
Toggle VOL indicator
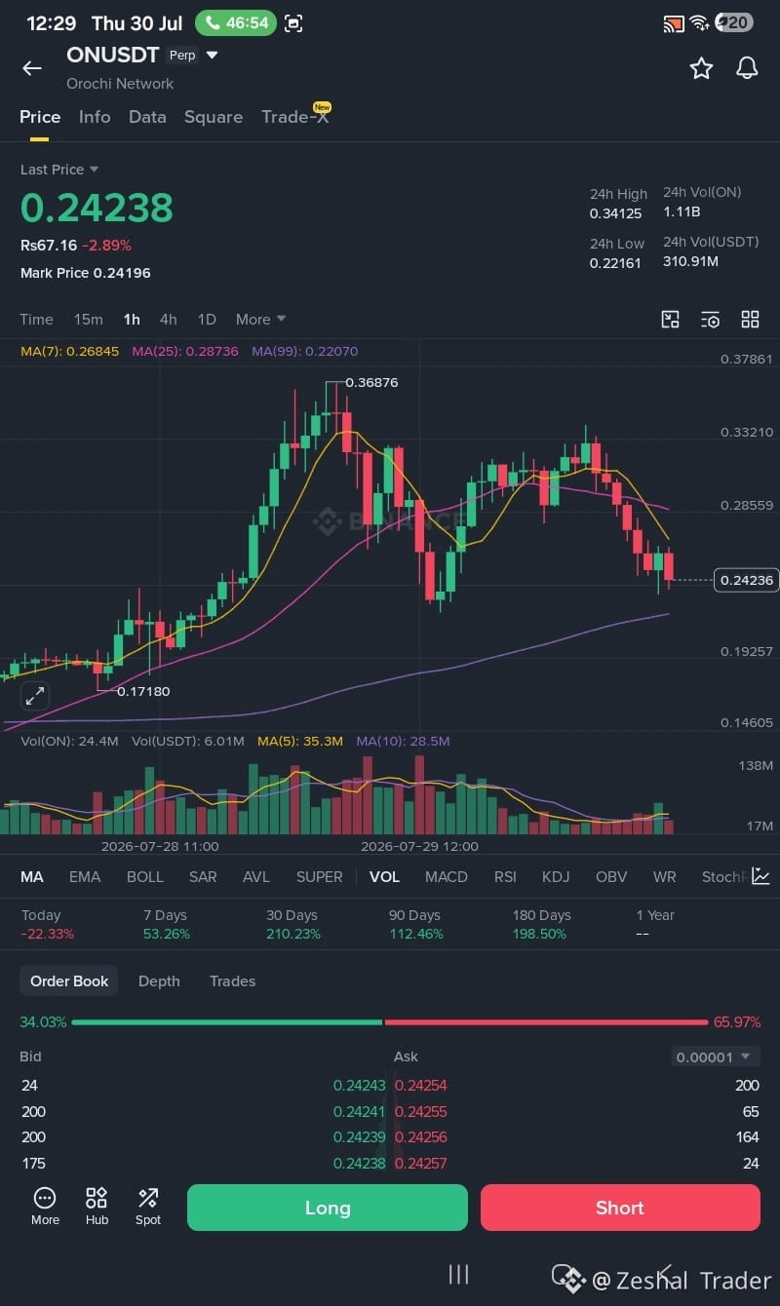coord(384,877)
